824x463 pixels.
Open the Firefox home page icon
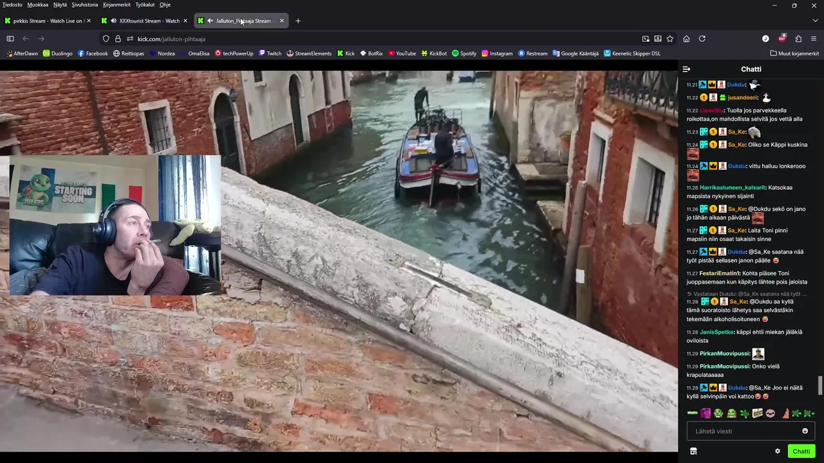[x=686, y=39]
